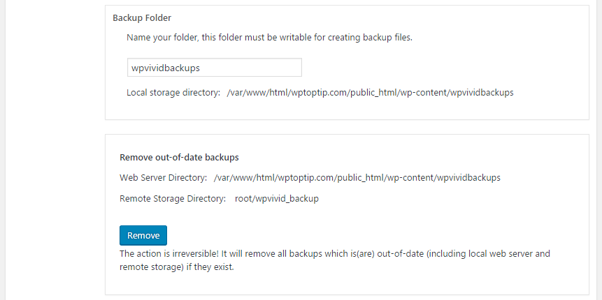Click the Remote Storage Directory label

click(173, 198)
